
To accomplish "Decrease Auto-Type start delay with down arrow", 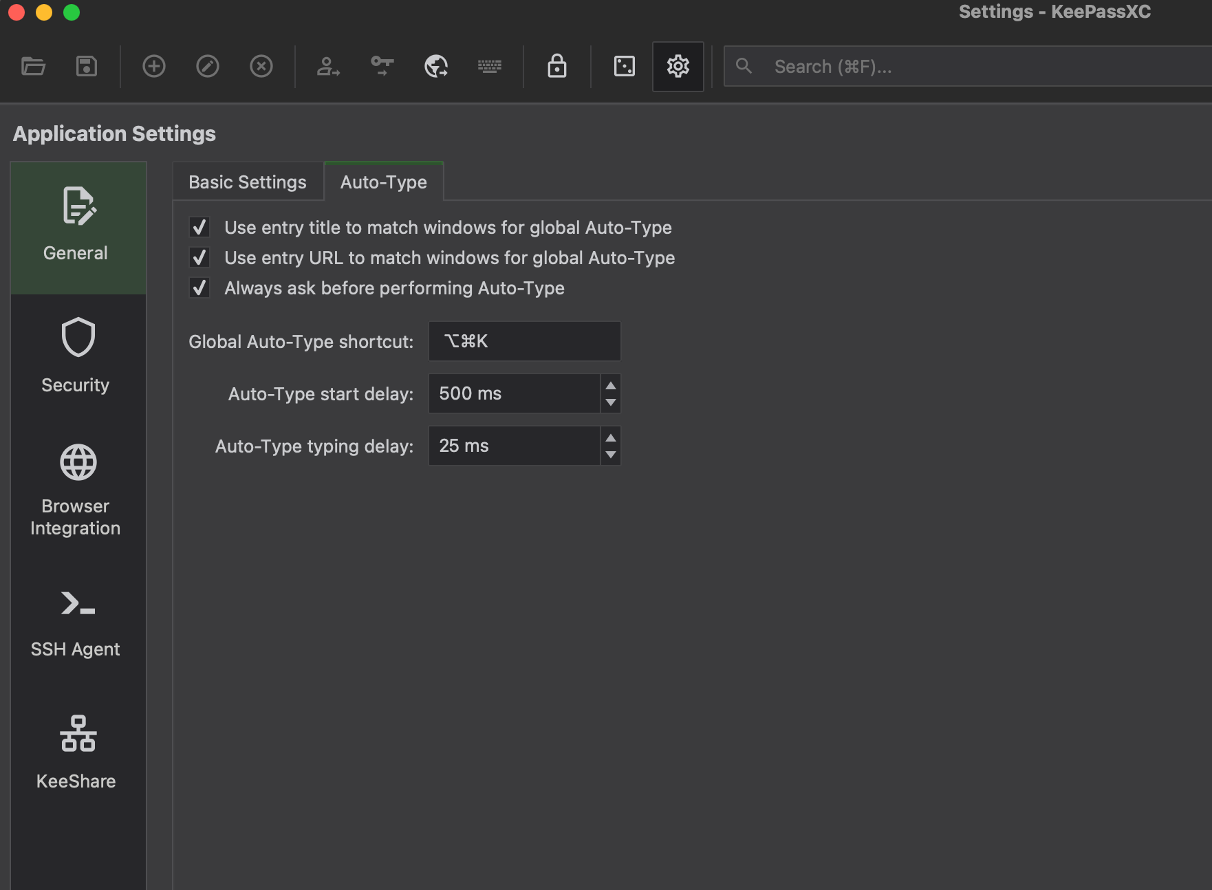I will (x=611, y=402).
